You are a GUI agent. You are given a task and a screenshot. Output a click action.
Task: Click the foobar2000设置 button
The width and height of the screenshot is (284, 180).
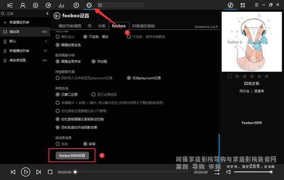click(73, 155)
